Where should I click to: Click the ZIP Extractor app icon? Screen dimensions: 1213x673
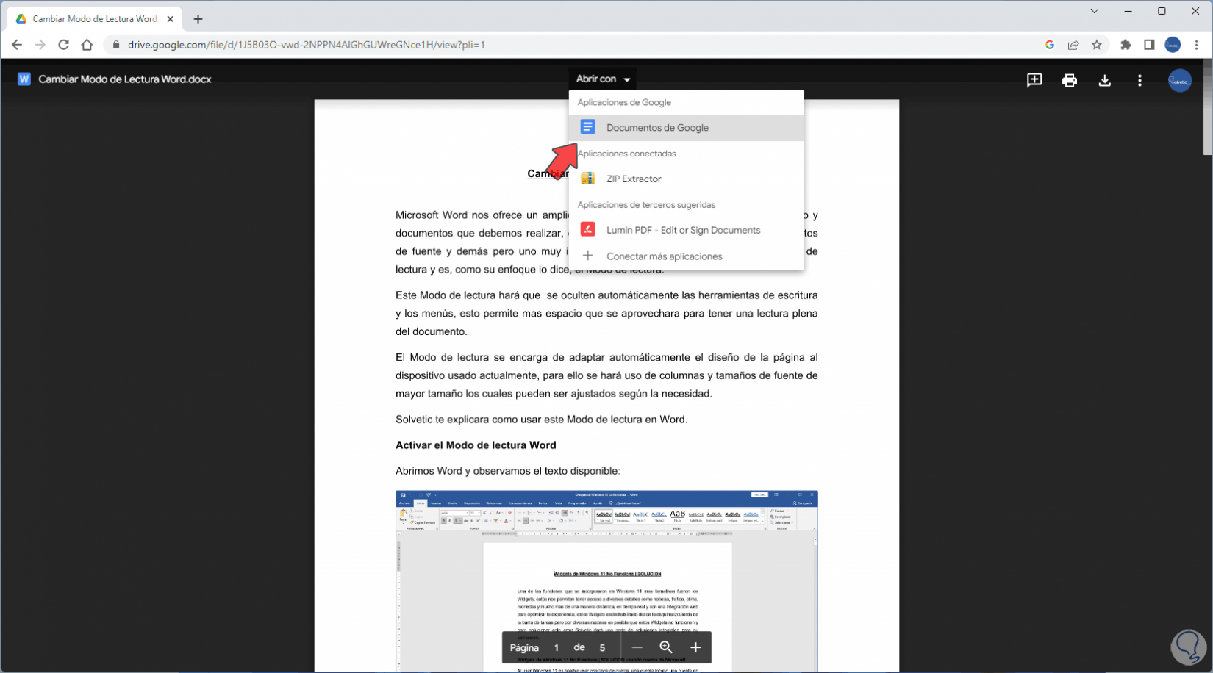(587, 179)
